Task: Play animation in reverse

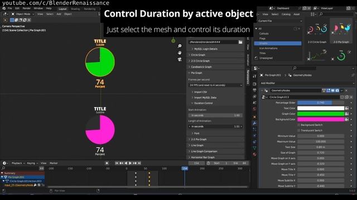Action: pyautogui.click(x=126, y=163)
